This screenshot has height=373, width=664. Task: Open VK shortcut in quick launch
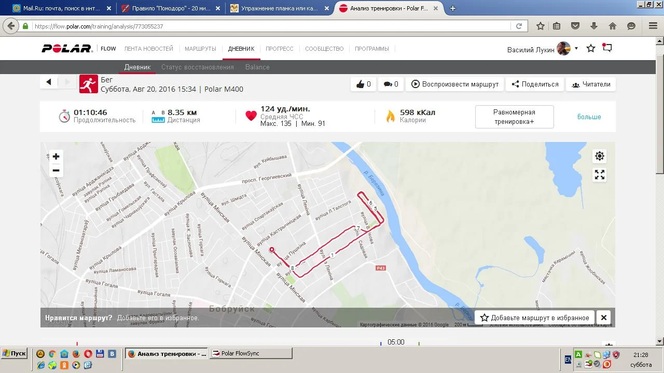coord(112,354)
